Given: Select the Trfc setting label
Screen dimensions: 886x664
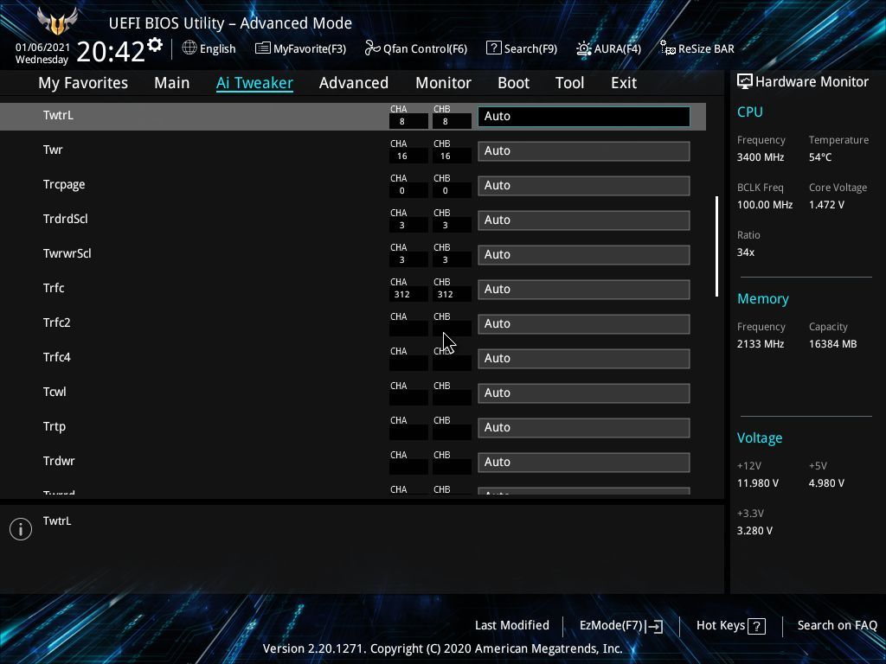Looking at the screenshot, I should coord(54,288).
